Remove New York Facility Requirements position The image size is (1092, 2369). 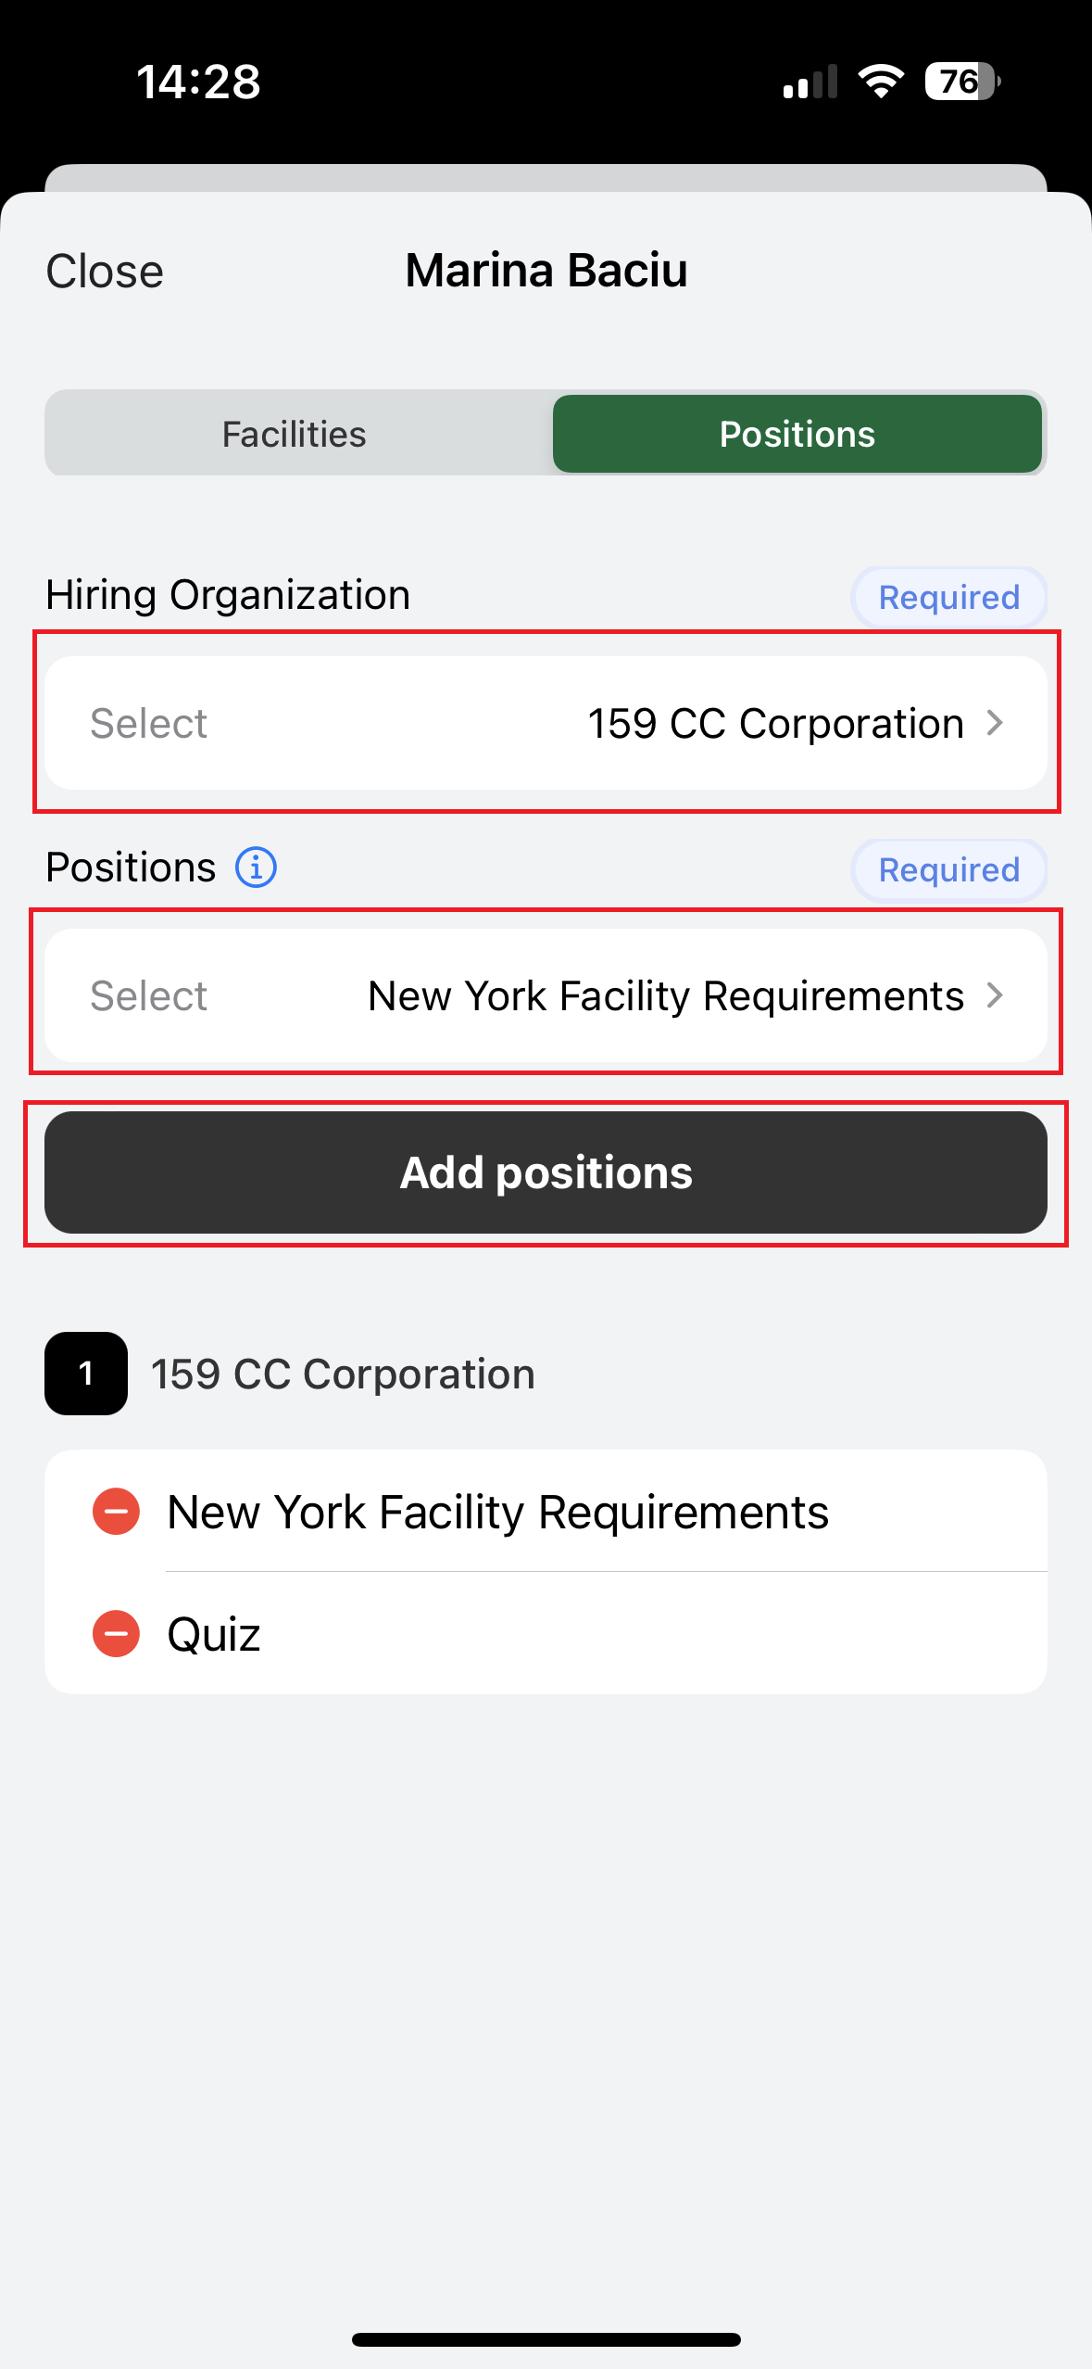click(116, 1512)
